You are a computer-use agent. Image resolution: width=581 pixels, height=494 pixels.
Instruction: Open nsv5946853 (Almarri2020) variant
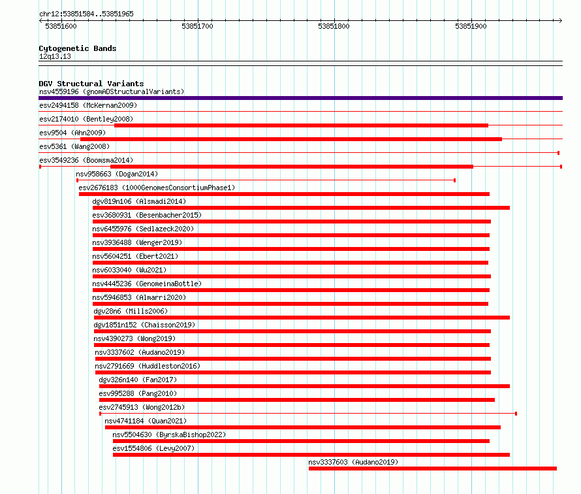[x=139, y=297]
